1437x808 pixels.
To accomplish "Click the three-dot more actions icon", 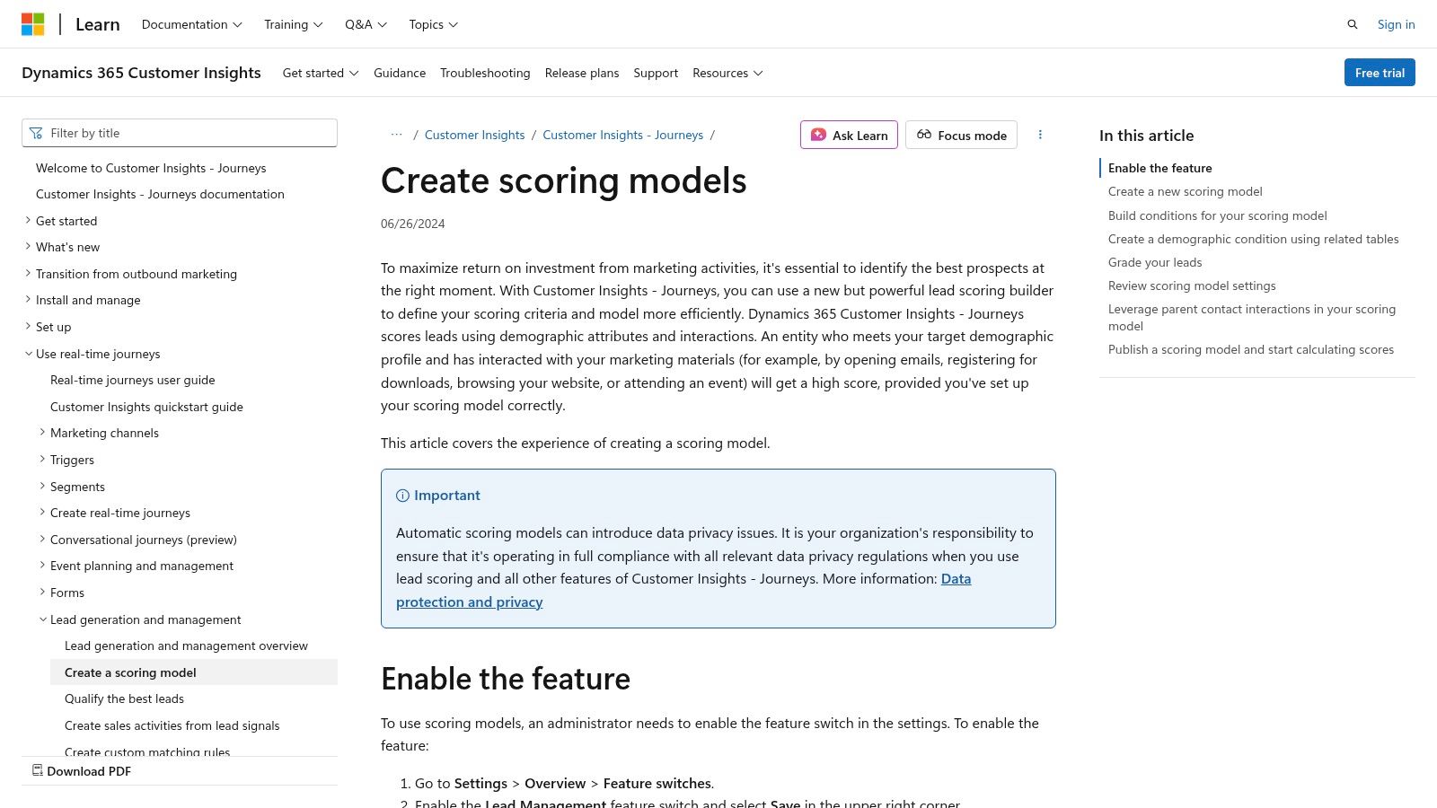I will pyautogui.click(x=1040, y=135).
